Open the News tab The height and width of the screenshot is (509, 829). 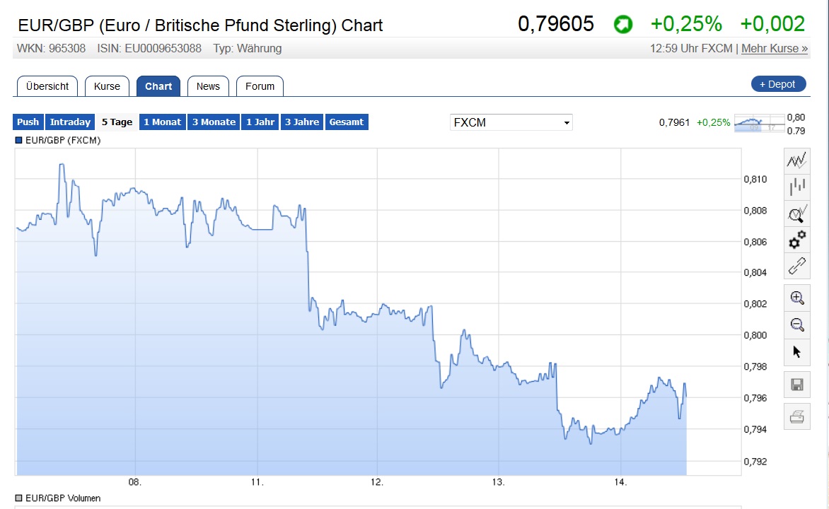208,86
